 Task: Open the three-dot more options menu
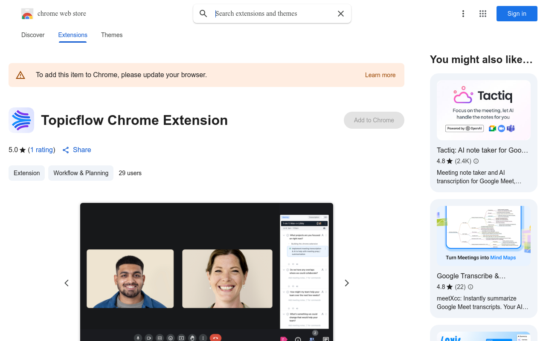[x=463, y=14]
